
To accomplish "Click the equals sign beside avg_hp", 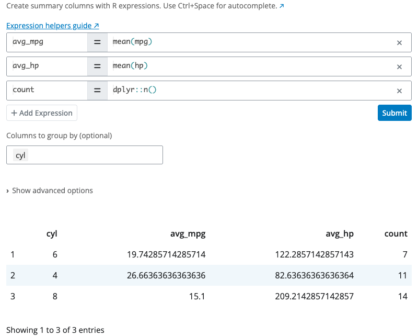I will pos(97,66).
